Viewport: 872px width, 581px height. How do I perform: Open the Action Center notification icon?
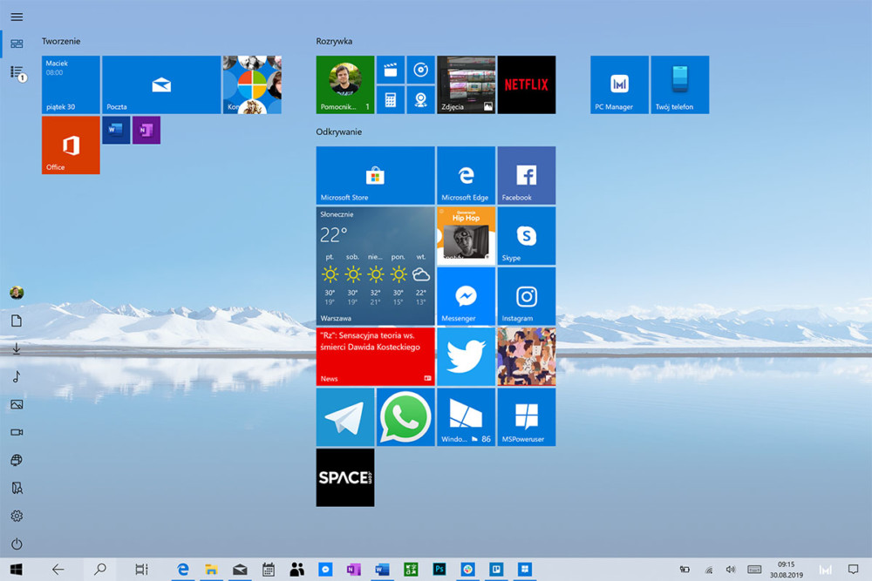point(853,570)
